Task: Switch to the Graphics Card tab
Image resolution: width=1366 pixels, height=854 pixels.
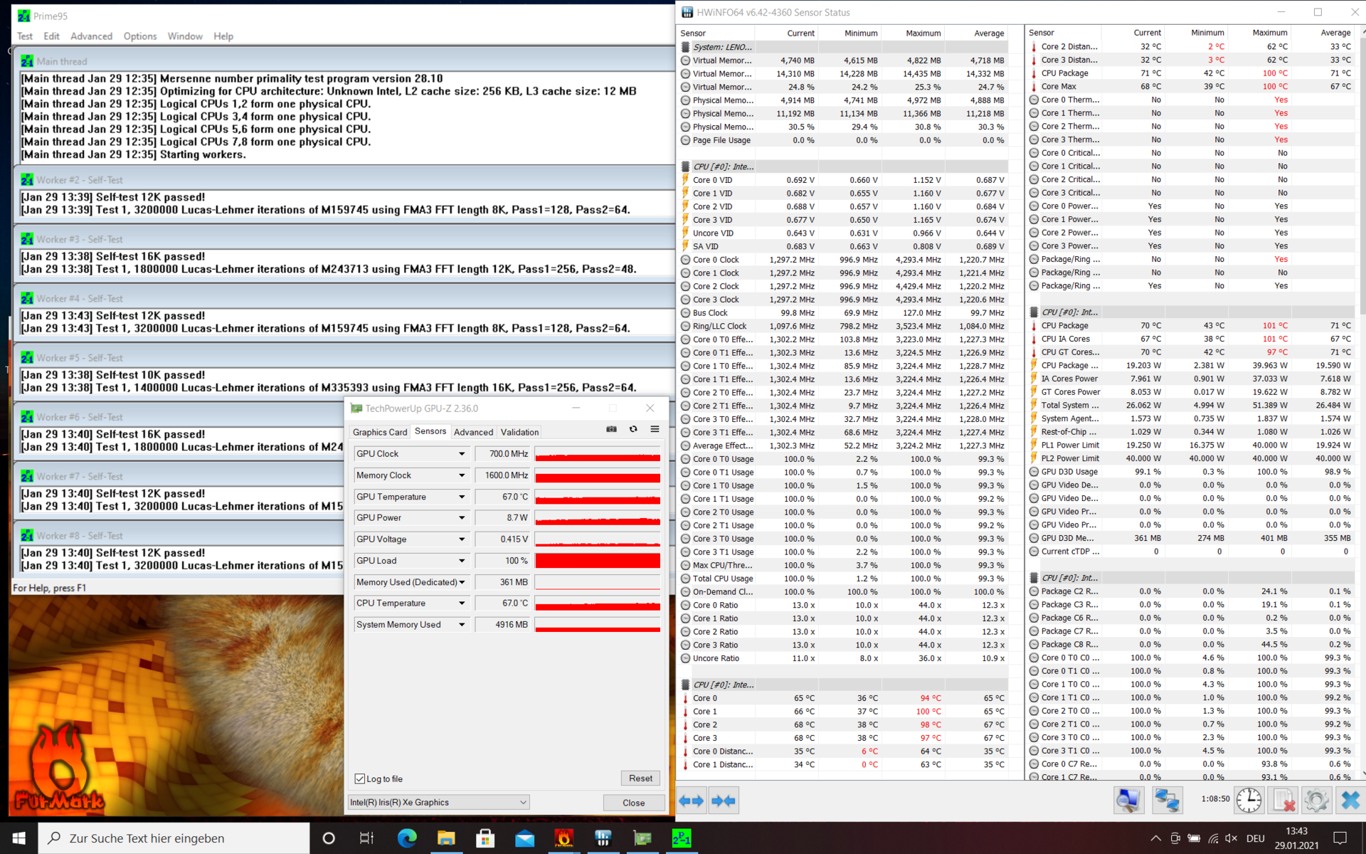Action: (x=380, y=432)
